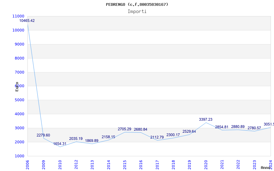Click the Anno x-axis label
This screenshot has height=171, width=274.
click(265, 168)
